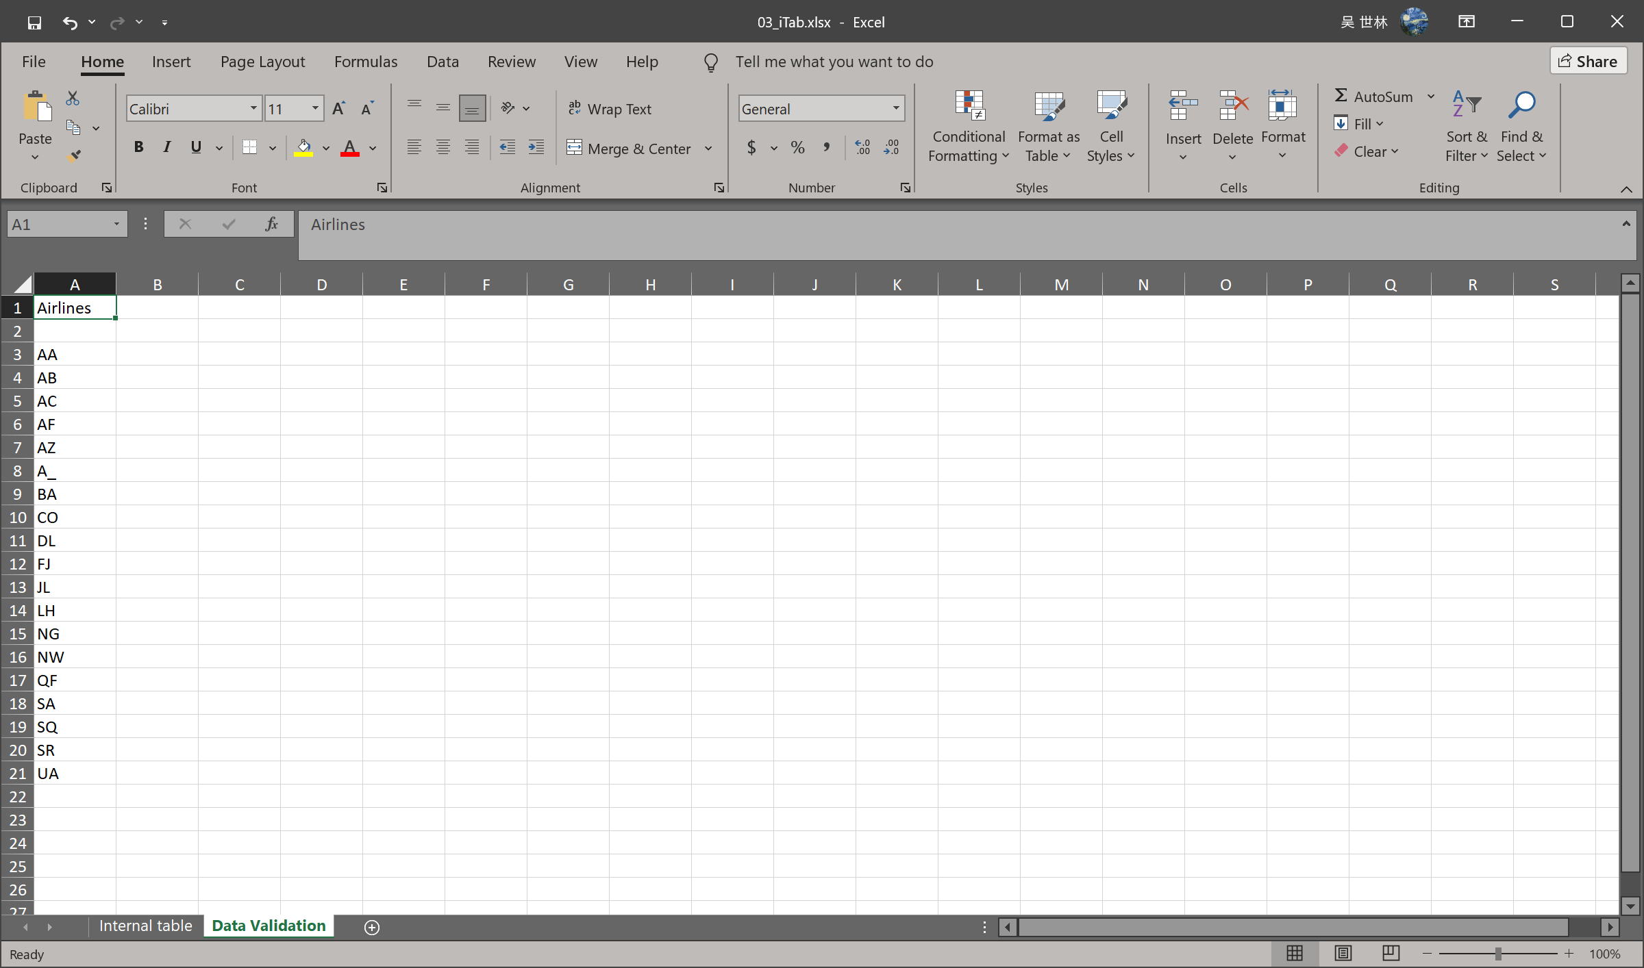The width and height of the screenshot is (1644, 968).
Task: Open the font name dropdown
Action: (253, 109)
